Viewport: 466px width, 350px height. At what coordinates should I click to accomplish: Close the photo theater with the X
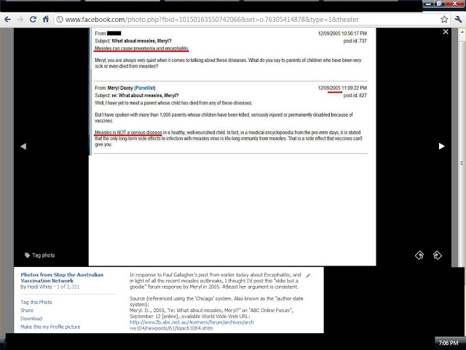point(446,32)
